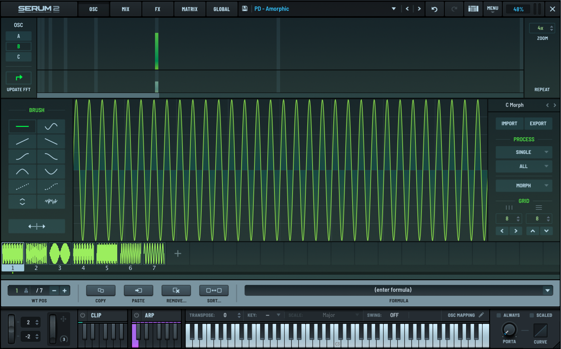Screen dimensions: 561x349
Task: Click the Import button
Action: 509,123
